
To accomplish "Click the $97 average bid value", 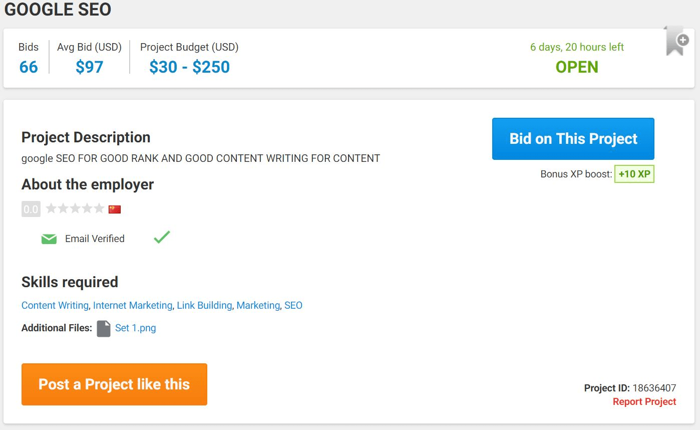I will pyautogui.click(x=90, y=67).
